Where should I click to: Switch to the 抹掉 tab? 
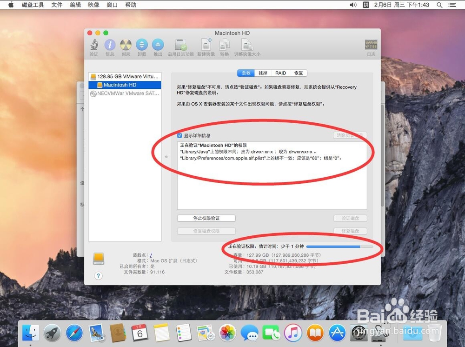(263, 73)
